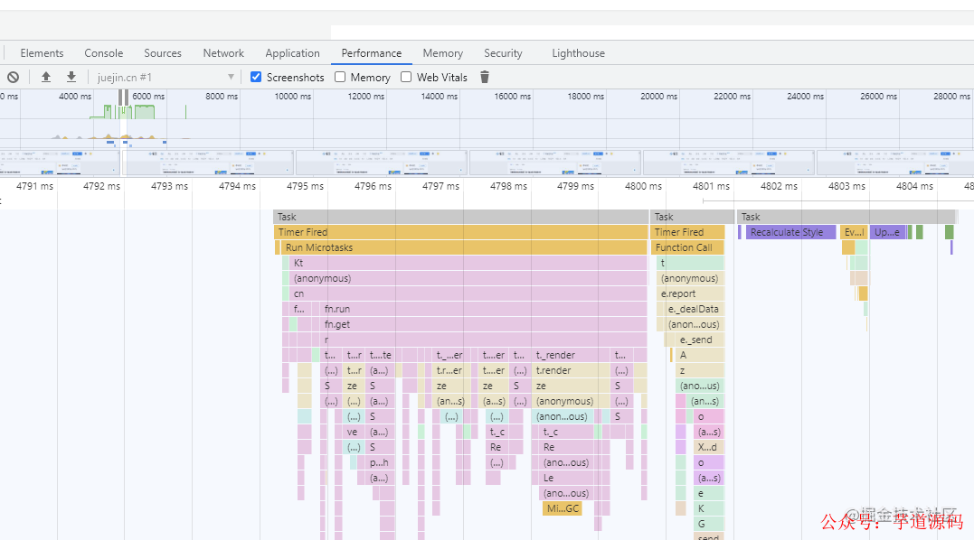Click the ve function bar

click(352, 433)
